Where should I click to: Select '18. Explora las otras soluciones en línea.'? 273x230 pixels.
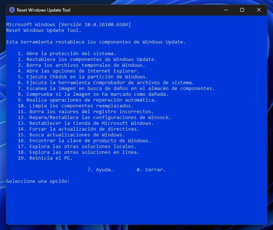(79, 152)
